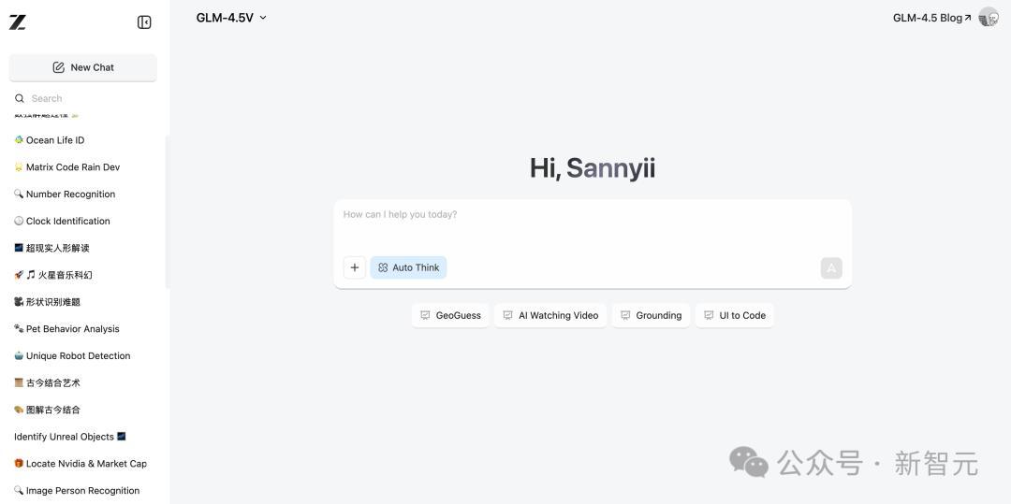Click the search magnifier icon in sidebar
The width and height of the screenshot is (1011, 504).
(20, 98)
